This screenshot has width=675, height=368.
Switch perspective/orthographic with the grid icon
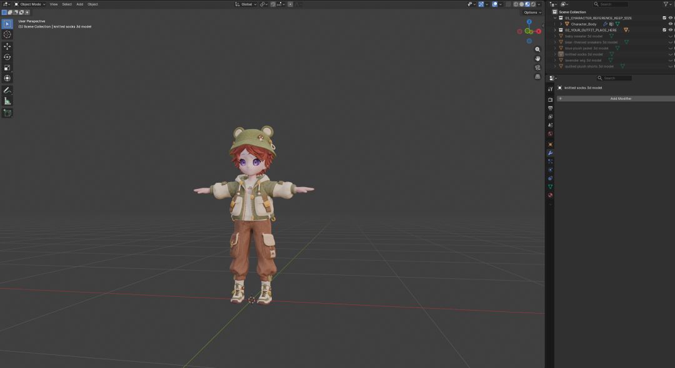point(537,77)
